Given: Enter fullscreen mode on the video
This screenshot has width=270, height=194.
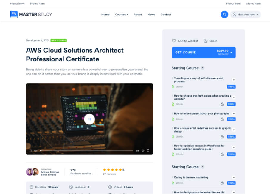Looking at the screenshot, I should pyautogui.click(x=148, y=151).
